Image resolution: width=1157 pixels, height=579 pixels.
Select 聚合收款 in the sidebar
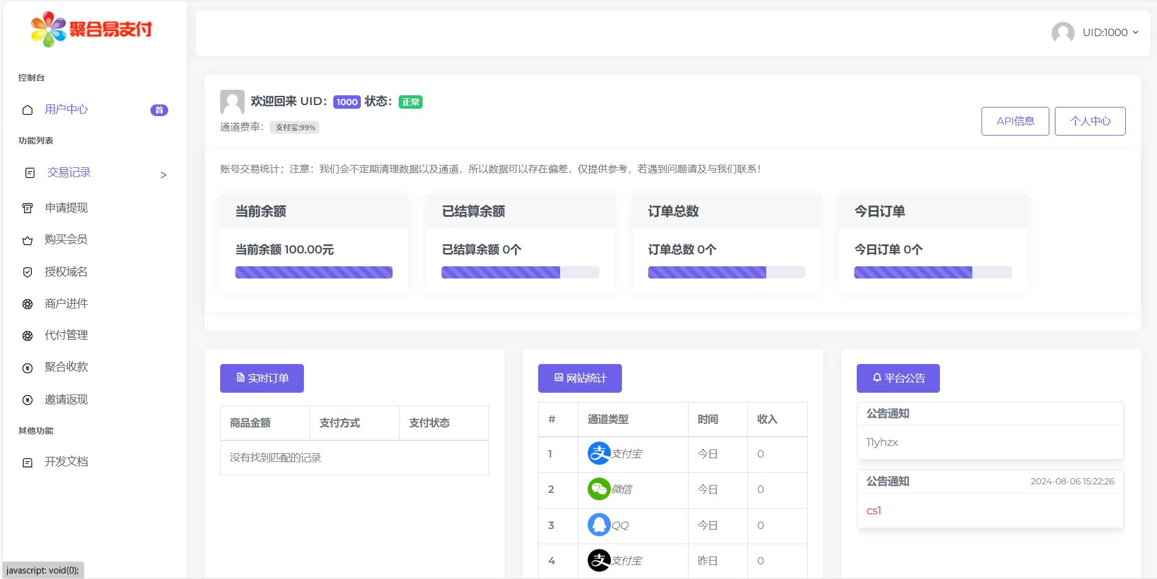65,367
